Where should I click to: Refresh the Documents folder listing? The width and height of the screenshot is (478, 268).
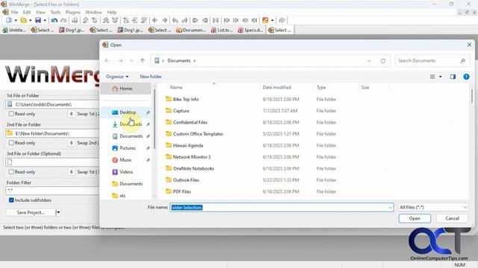point(383,61)
